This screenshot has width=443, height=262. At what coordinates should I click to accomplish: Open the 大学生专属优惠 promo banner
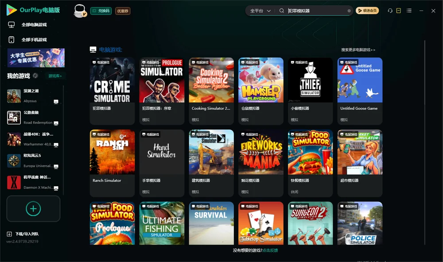pyautogui.click(x=36, y=58)
